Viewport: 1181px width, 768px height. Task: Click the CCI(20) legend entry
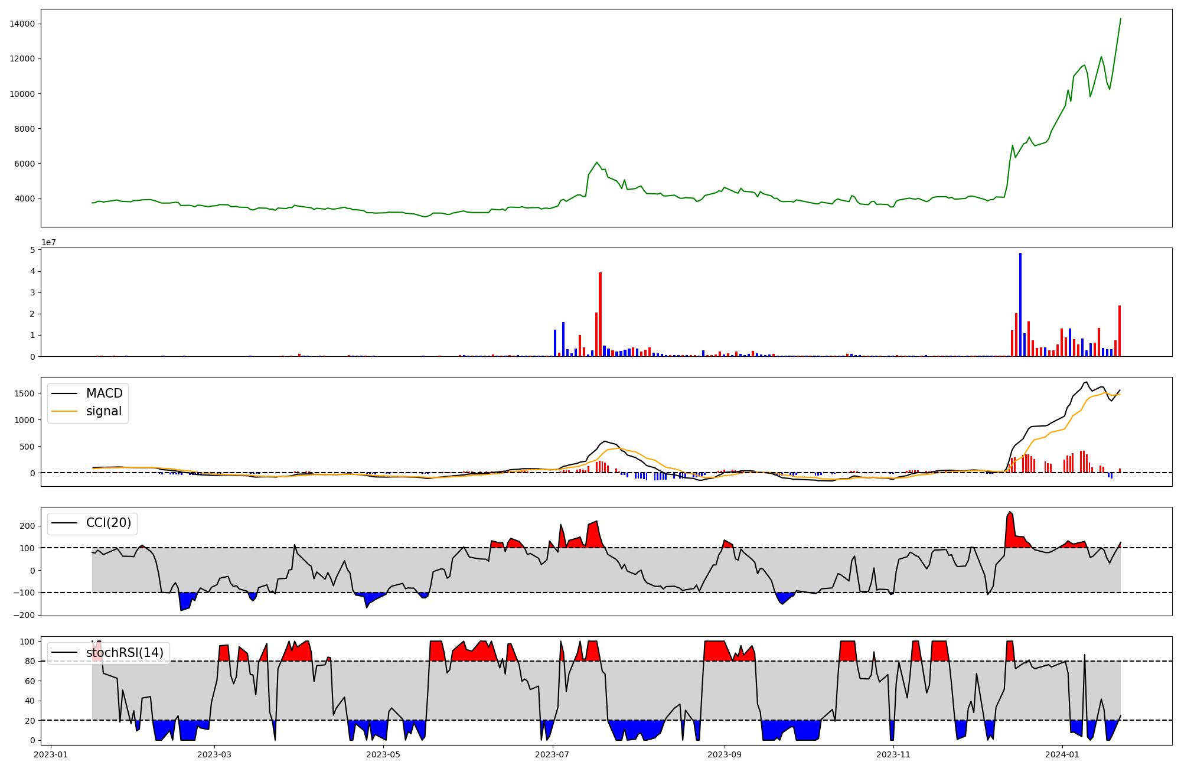tap(109, 523)
